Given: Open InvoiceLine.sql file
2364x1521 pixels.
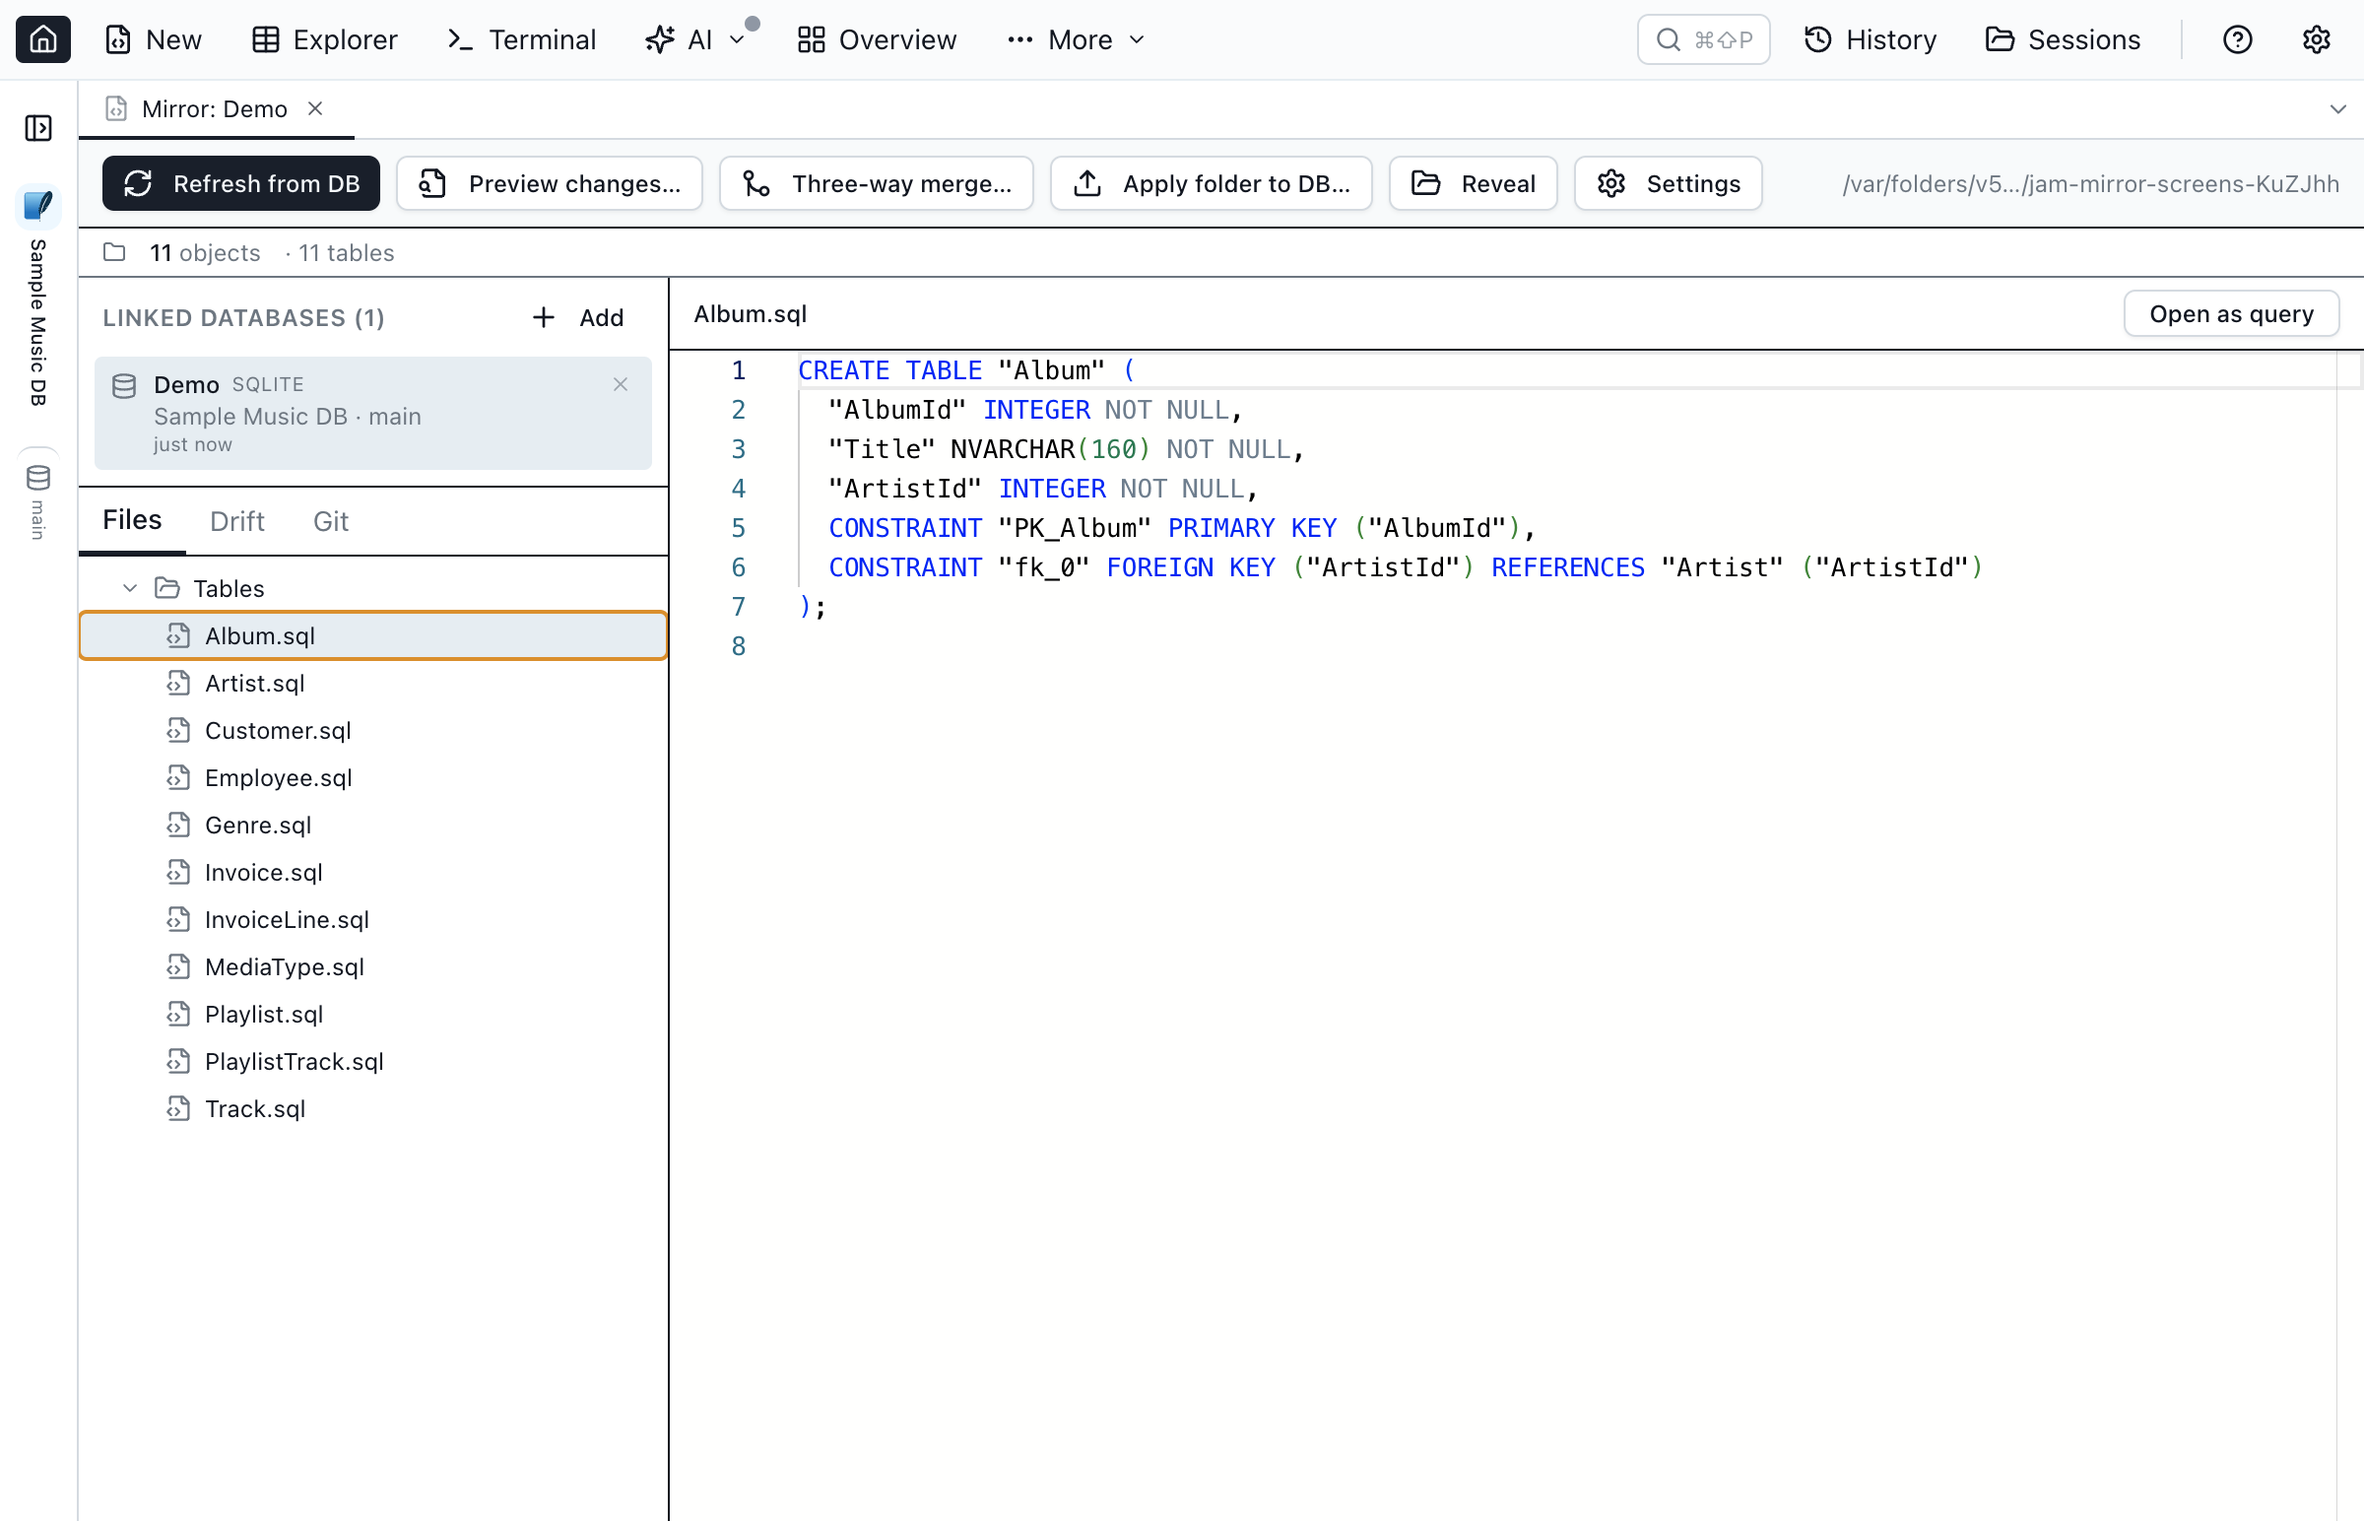Looking at the screenshot, I should [x=373, y=920].
